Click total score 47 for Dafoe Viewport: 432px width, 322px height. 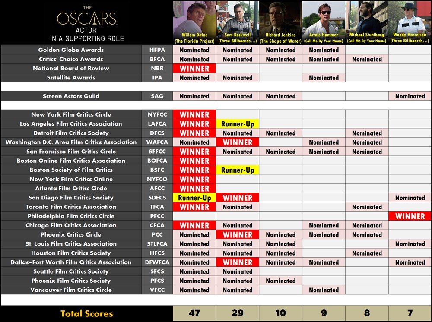coord(194,313)
